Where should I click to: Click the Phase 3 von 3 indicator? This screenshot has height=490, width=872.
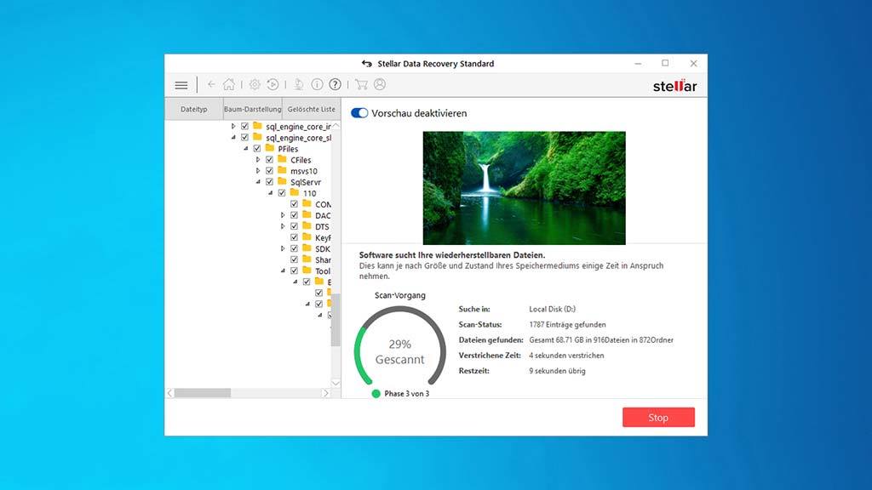[x=400, y=393]
